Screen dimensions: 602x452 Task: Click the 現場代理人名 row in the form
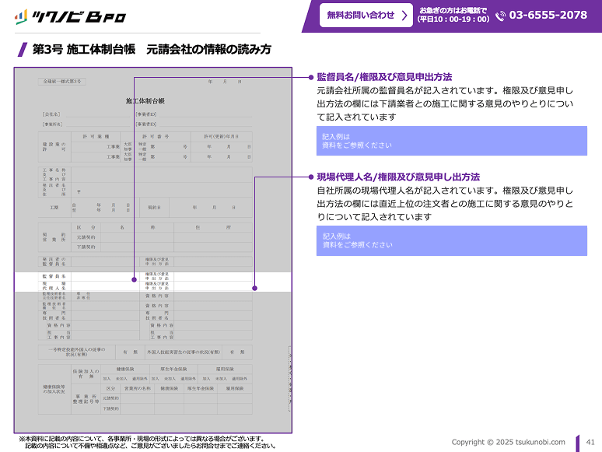(145, 286)
